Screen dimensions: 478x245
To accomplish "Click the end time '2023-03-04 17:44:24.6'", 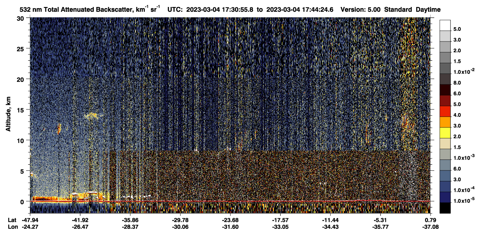I will [x=300, y=10].
